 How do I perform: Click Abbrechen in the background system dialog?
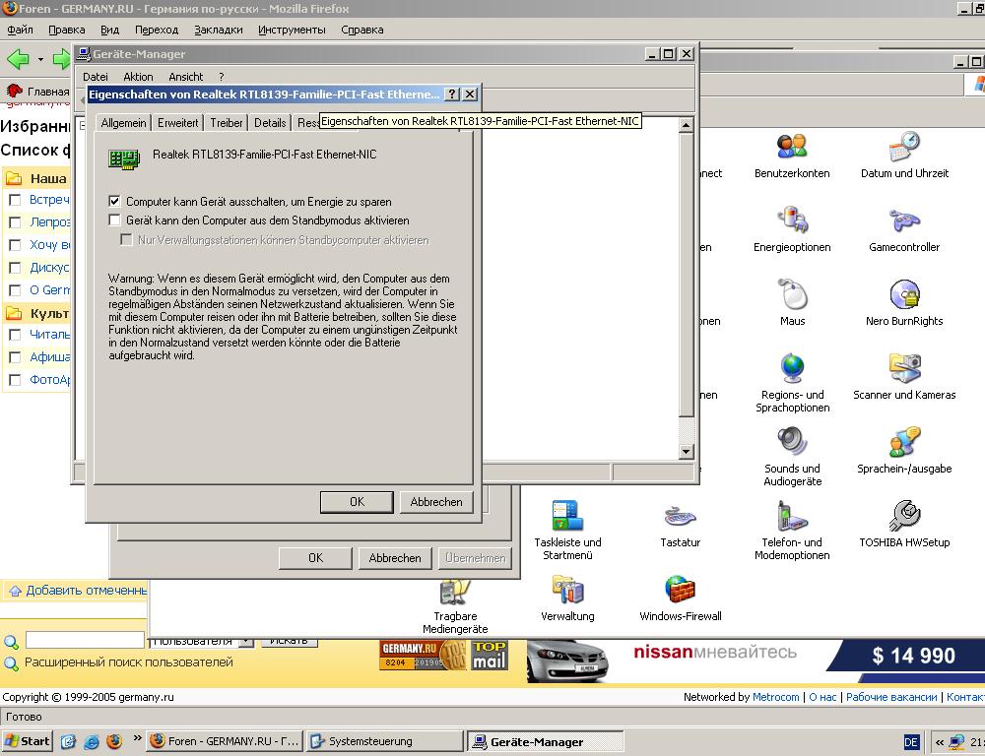click(x=395, y=557)
